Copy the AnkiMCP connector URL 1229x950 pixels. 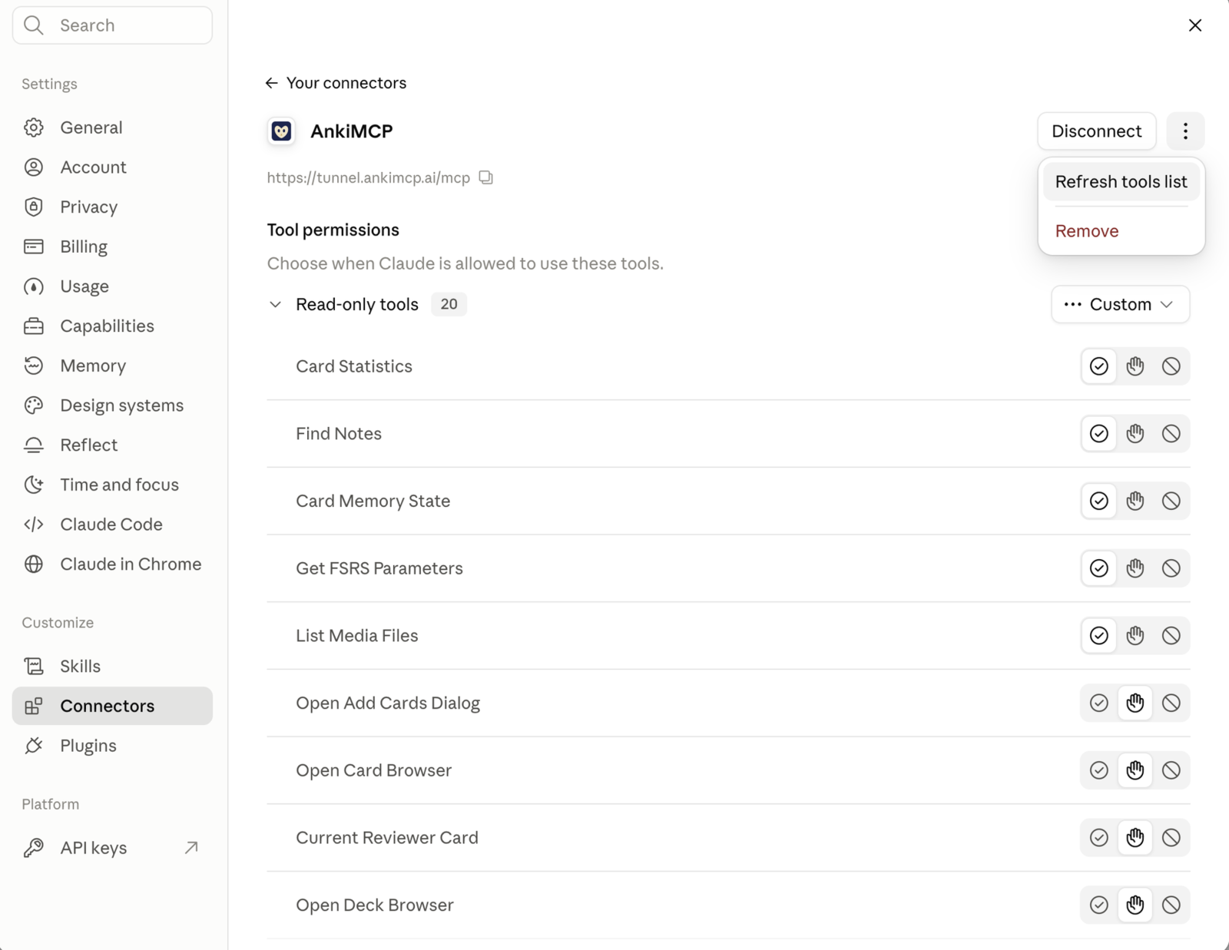[485, 177]
